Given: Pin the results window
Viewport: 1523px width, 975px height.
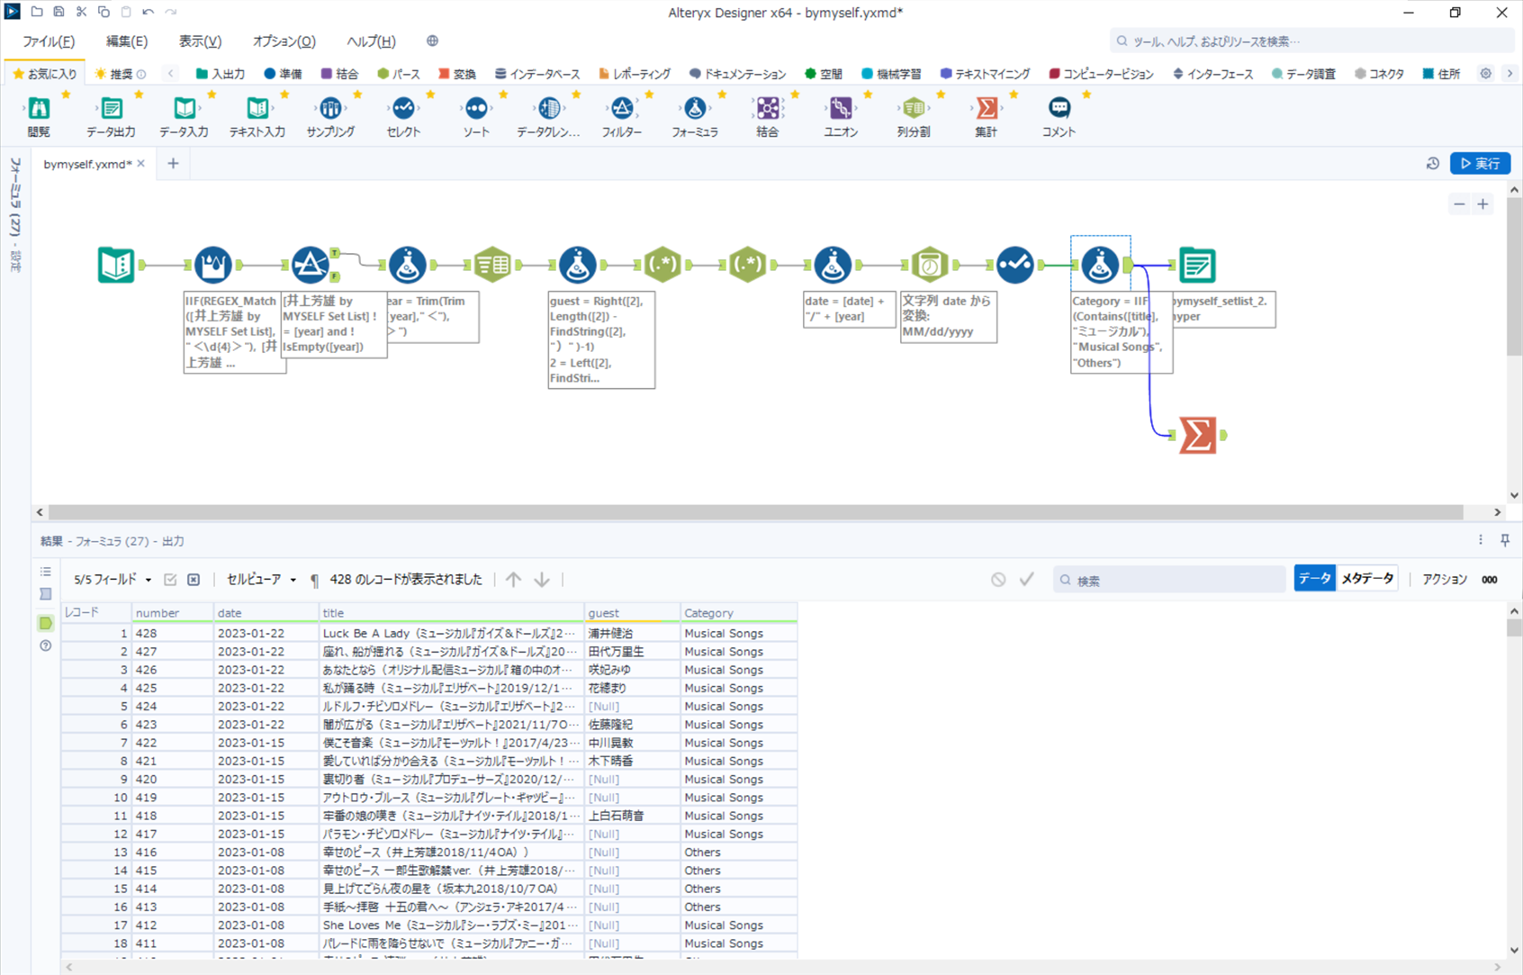Looking at the screenshot, I should [x=1505, y=540].
